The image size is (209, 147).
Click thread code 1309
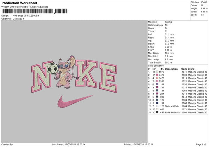point(184,75)
